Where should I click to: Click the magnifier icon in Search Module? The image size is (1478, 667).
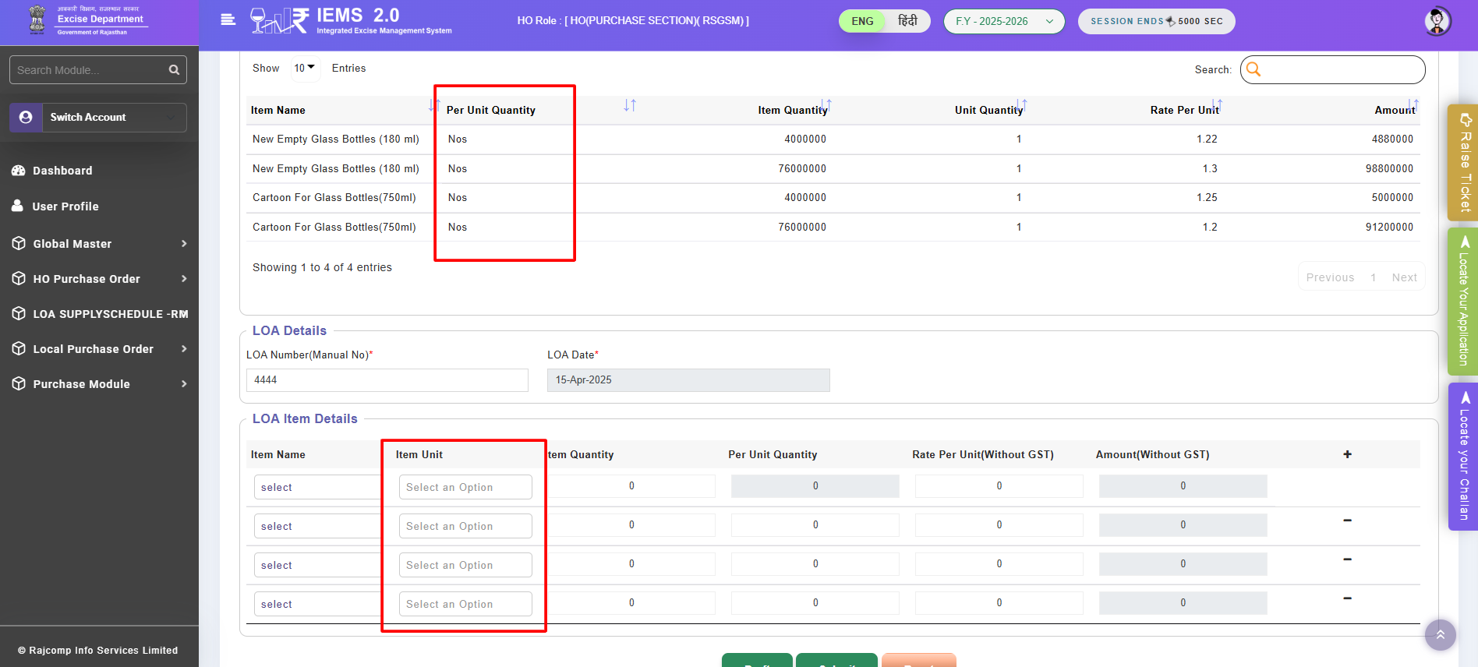174,70
